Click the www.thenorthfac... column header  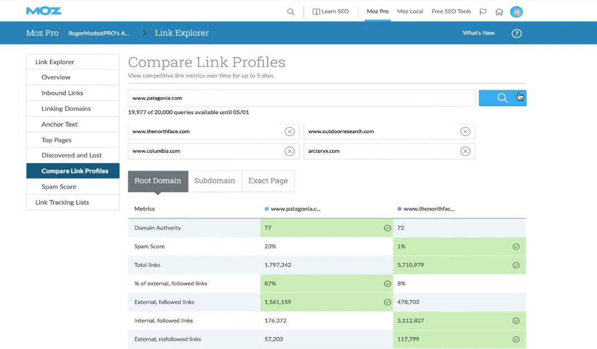click(x=429, y=209)
